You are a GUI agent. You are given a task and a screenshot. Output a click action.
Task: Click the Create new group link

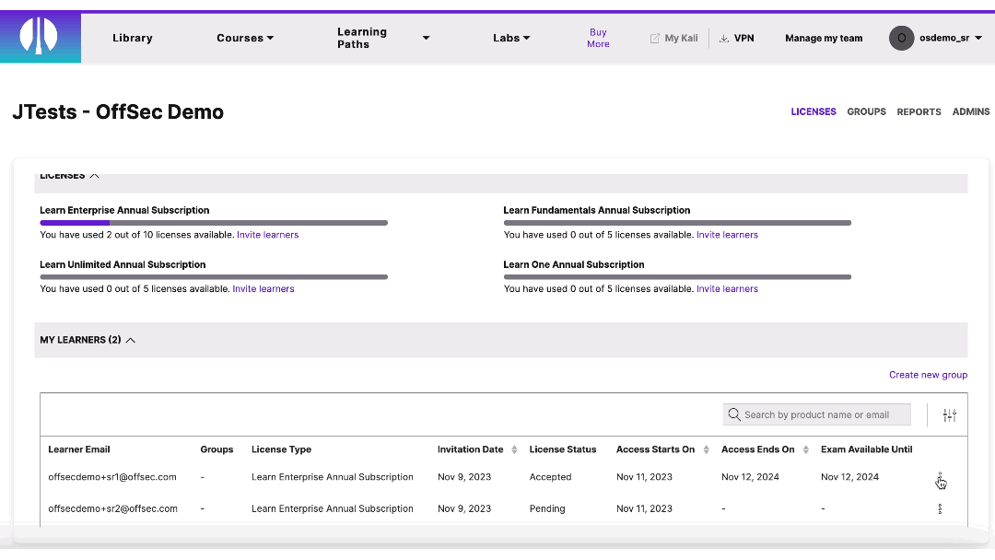tap(928, 375)
